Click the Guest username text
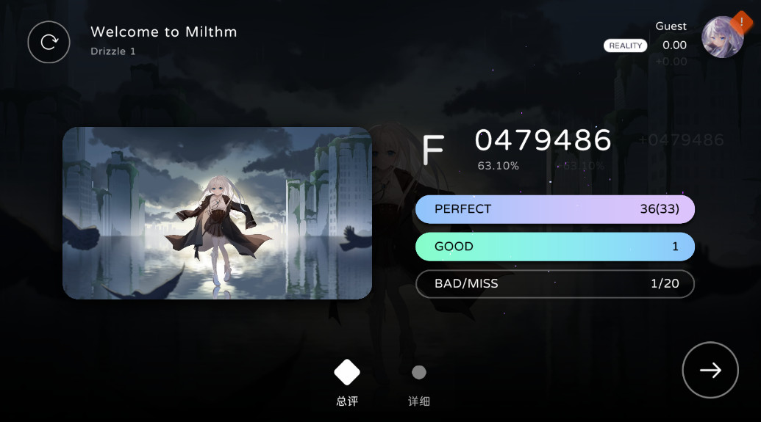Viewport: 761px width, 422px height. 671,26
